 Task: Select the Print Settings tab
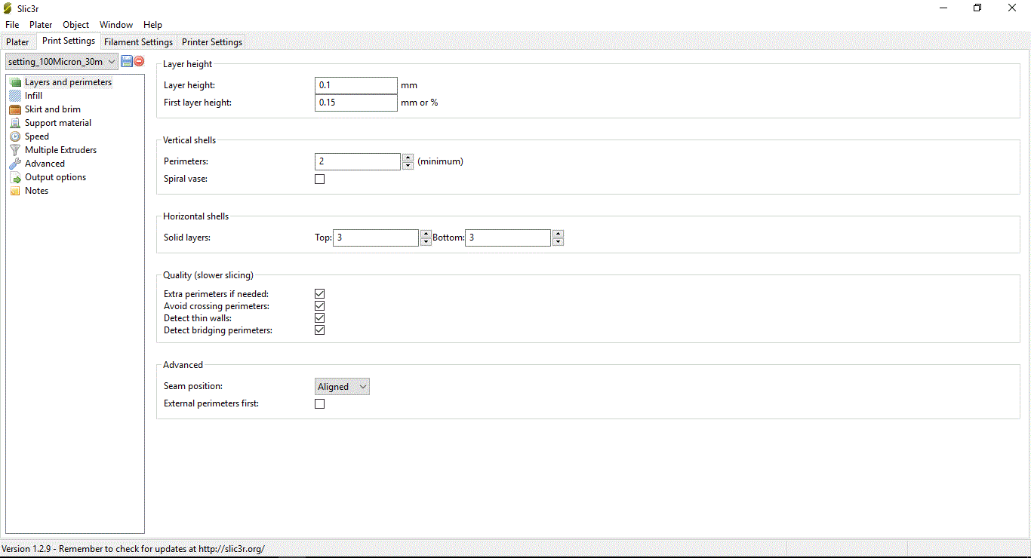tap(69, 41)
